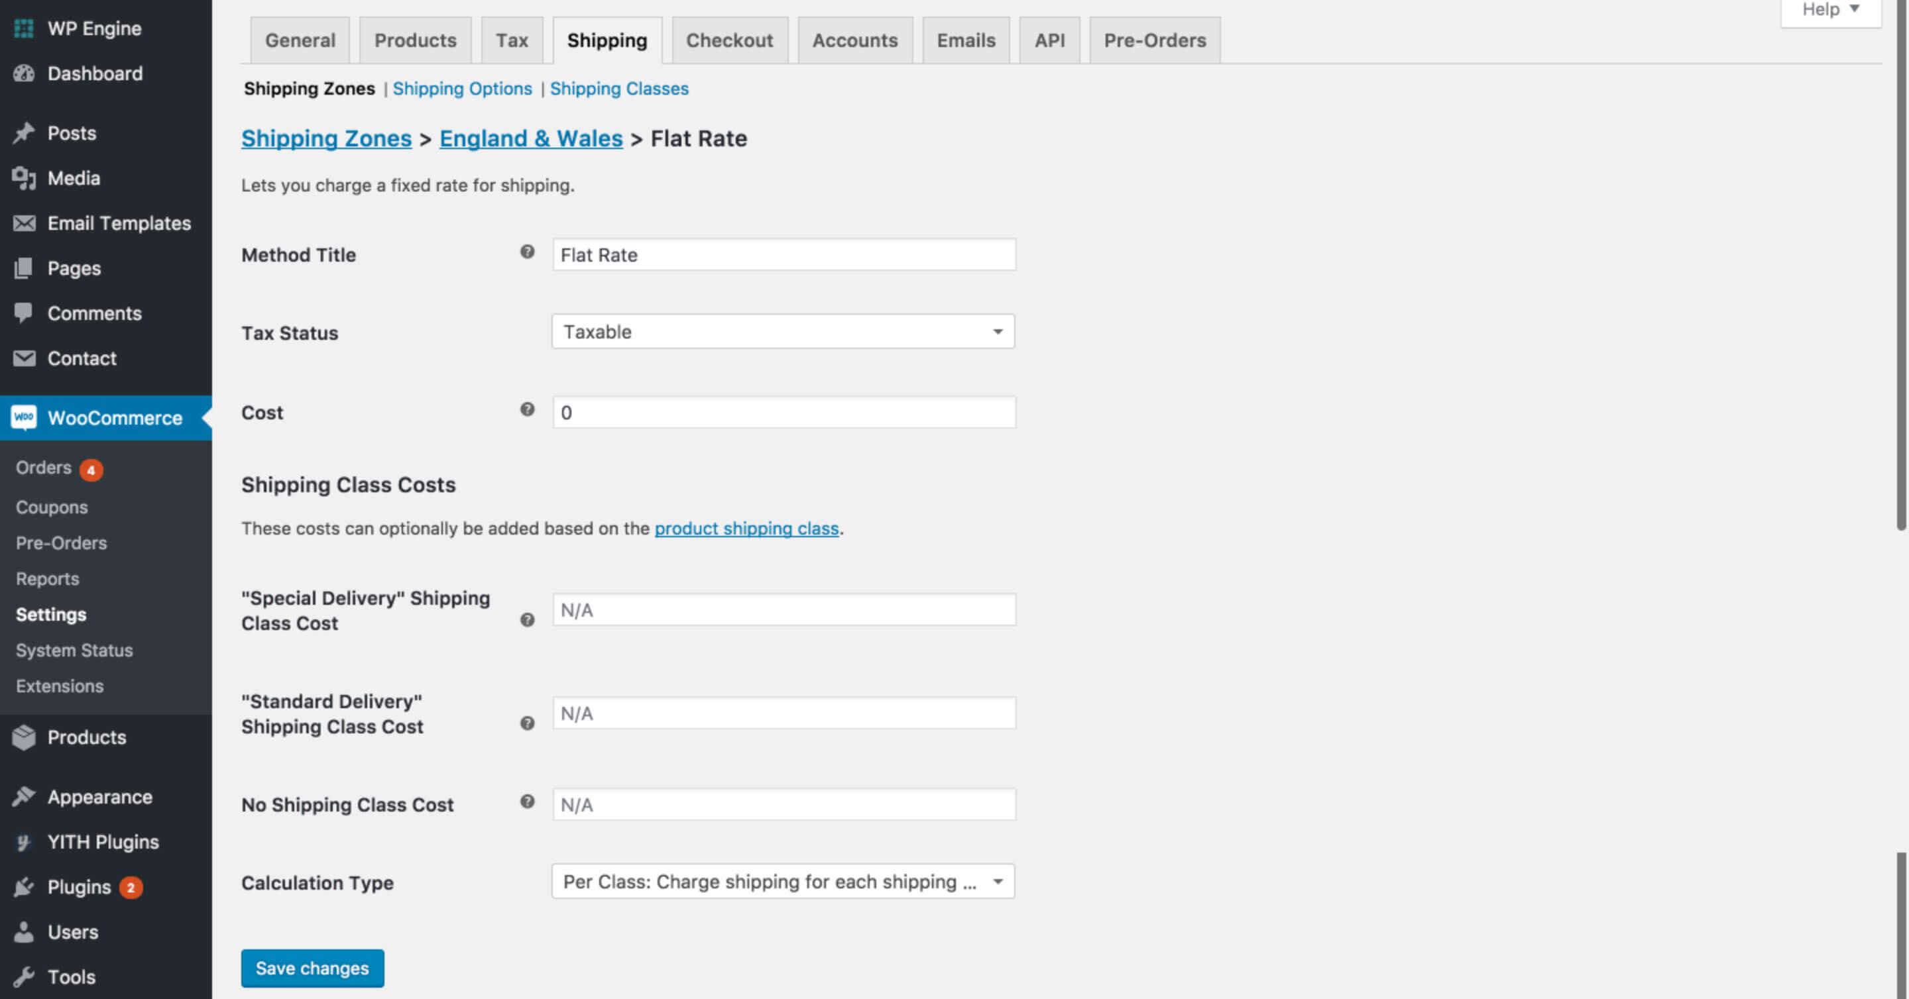Click the Plugins plug icon
Viewport: 1909px width, 999px height.
(x=24, y=887)
